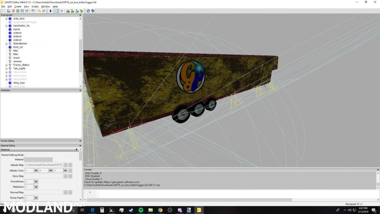Viewport: 380px width, 214px height.
Task: Adjust the first Albedo Color stepper arrows
Action: 36,170
